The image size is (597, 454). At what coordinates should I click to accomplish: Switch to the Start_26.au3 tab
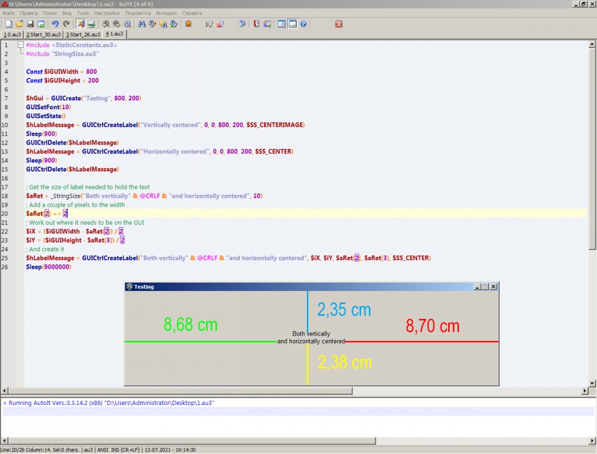[x=83, y=34]
